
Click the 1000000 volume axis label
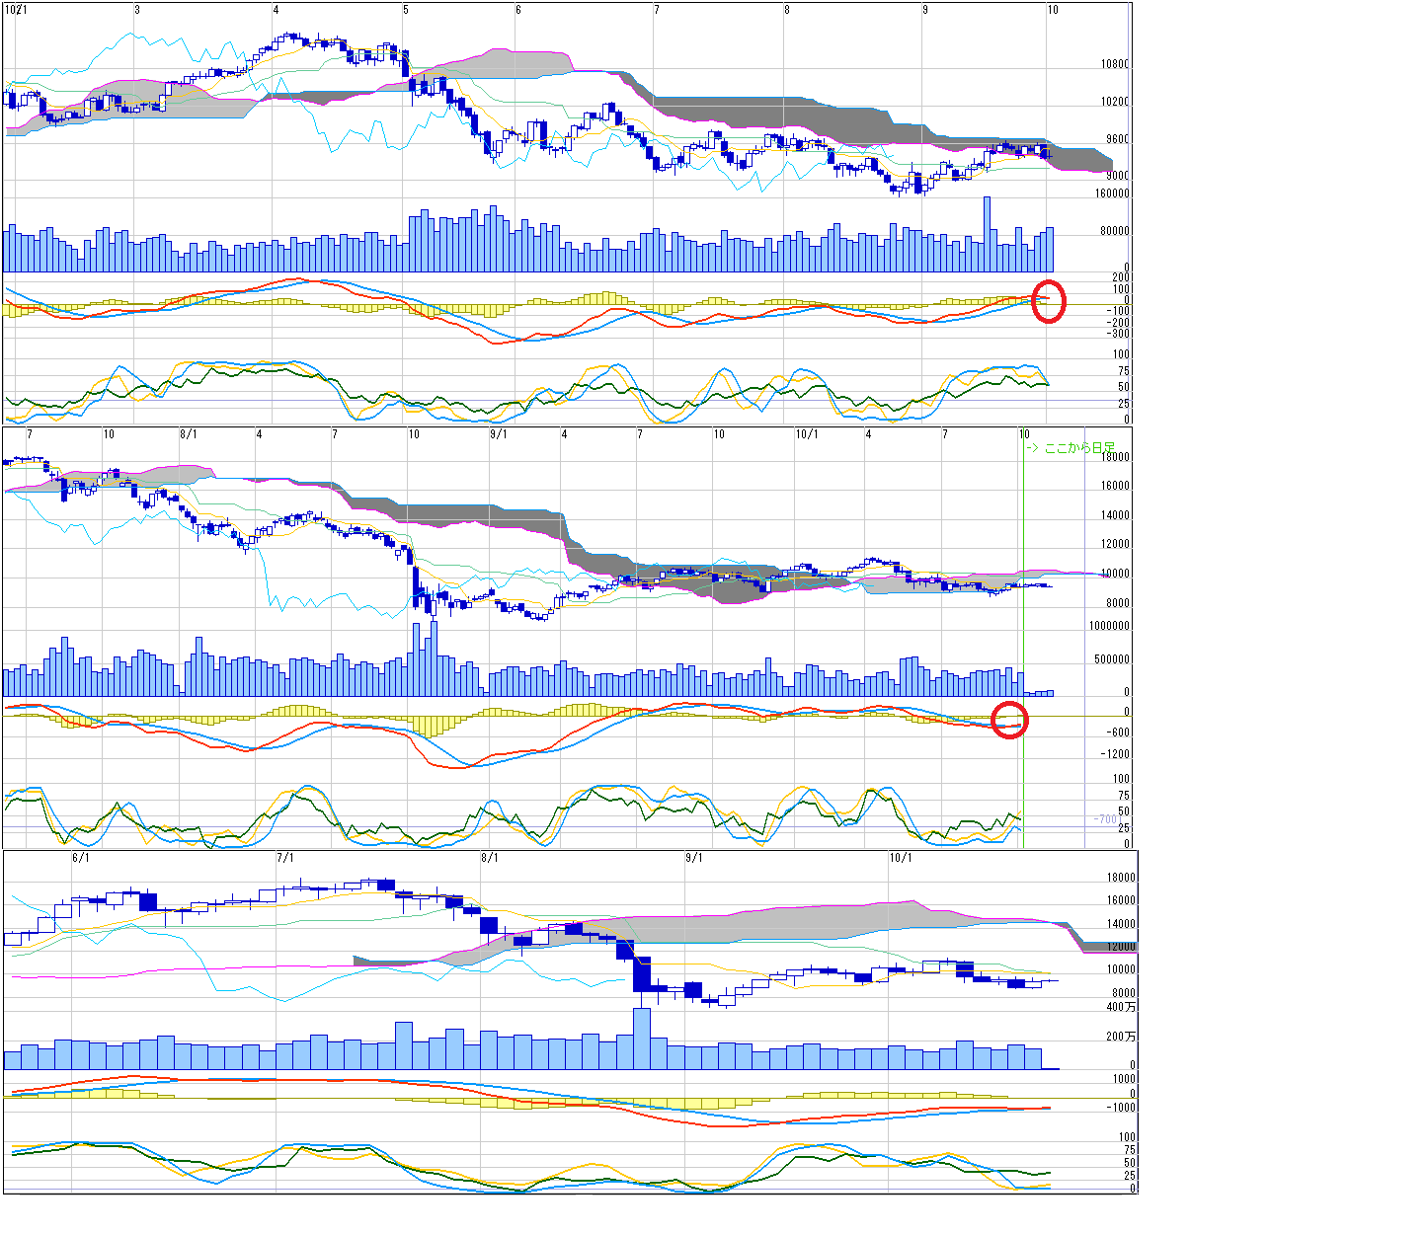tap(1109, 626)
